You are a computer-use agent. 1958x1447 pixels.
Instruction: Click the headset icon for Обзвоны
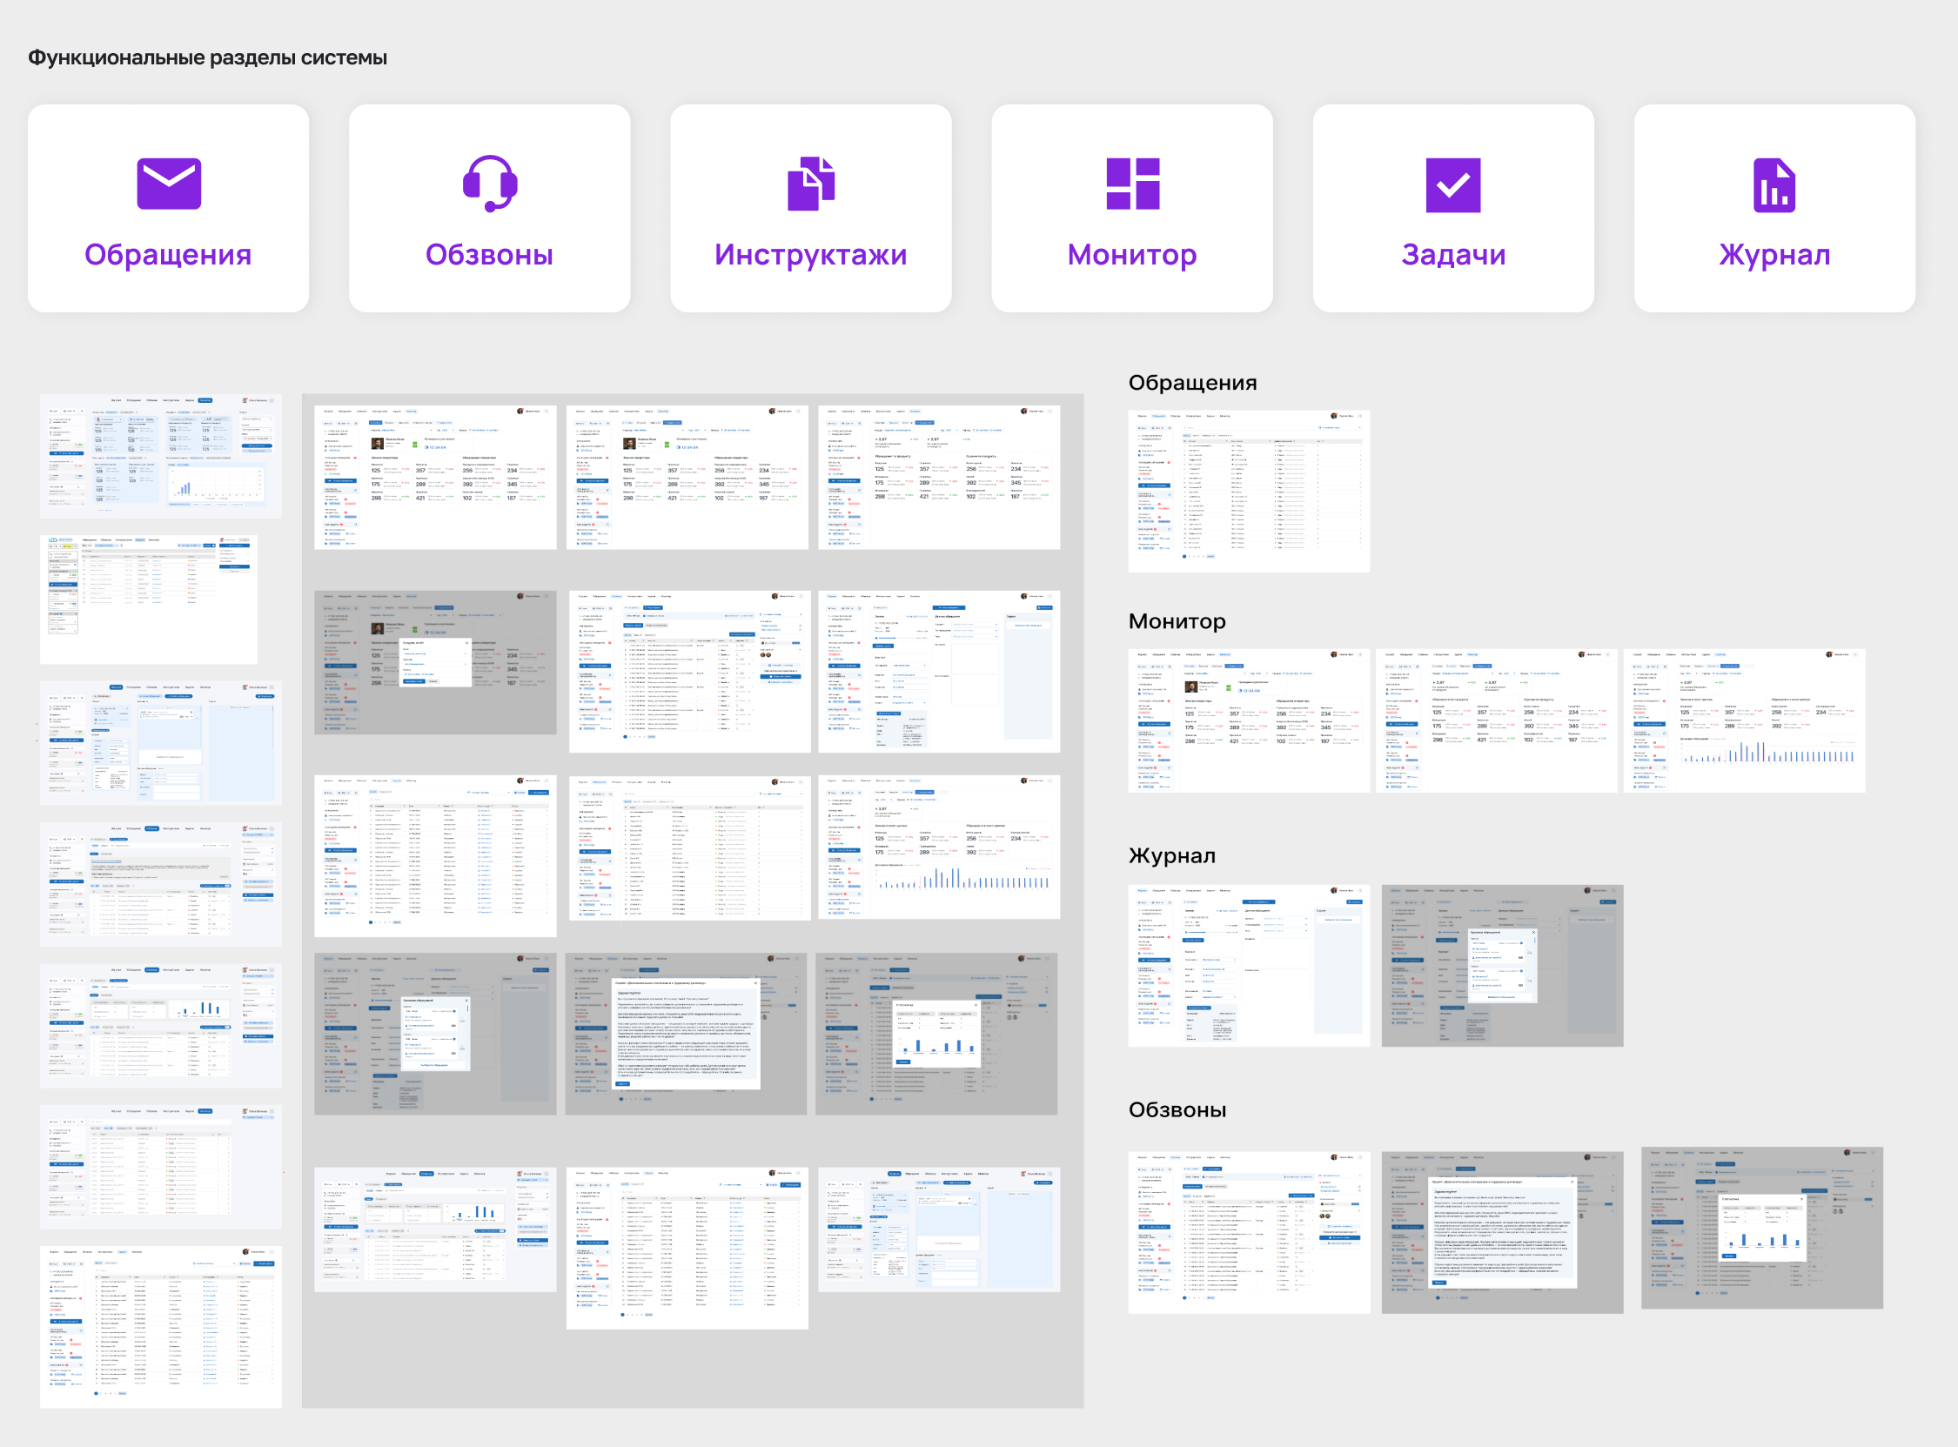click(490, 183)
